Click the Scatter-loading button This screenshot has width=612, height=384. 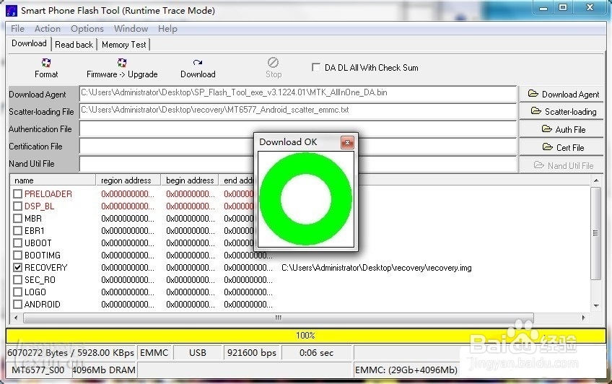click(561, 112)
